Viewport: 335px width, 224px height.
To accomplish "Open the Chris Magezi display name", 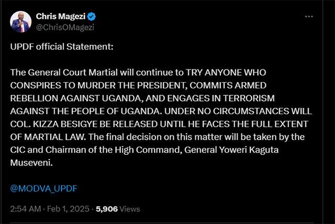I will click(x=60, y=17).
